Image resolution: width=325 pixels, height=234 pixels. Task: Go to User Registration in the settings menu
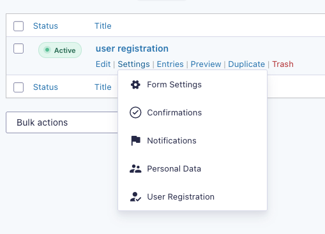tap(192, 197)
